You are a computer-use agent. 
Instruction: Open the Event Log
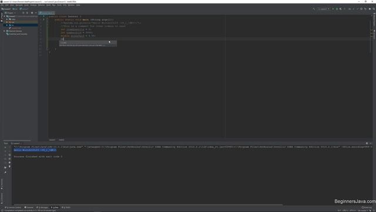367,207
